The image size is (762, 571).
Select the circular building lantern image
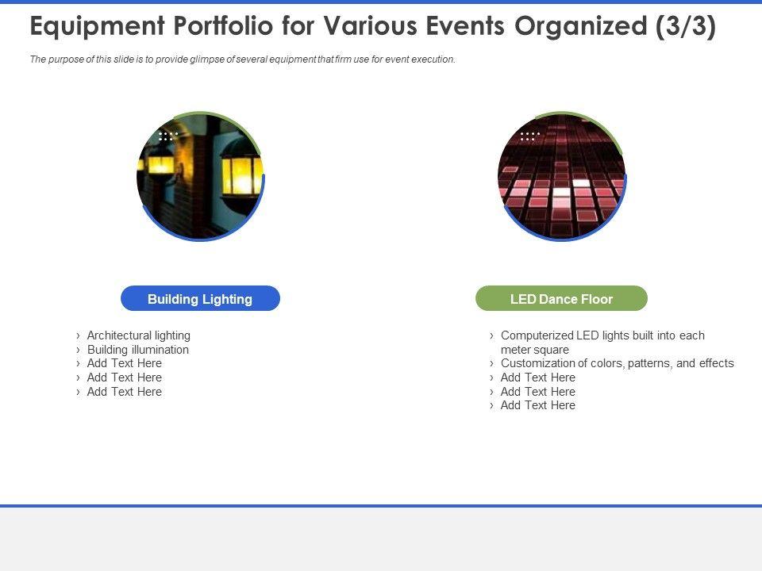pyautogui.click(x=200, y=177)
